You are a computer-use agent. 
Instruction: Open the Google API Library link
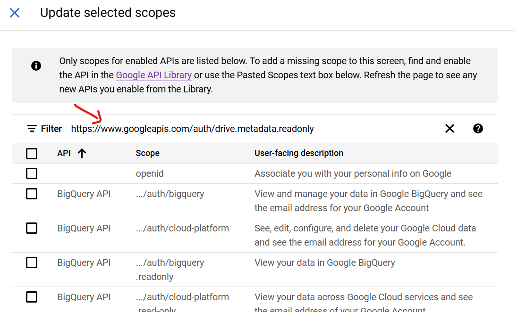[153, 75]
